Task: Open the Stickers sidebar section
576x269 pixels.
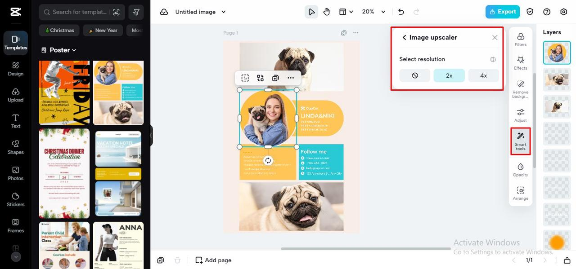Action: pyautogui.click(x=16, y=198)
